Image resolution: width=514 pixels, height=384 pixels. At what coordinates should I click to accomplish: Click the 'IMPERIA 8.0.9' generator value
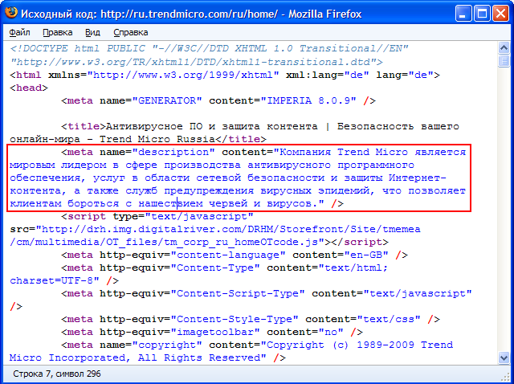(308, 100)
